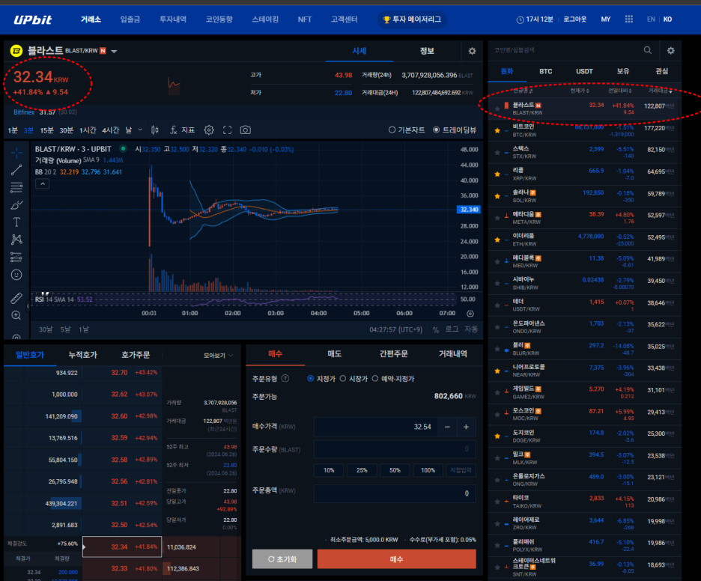701x581 pixels.
Task: Decrease buy price with minus button
Action: coord(448,427)
